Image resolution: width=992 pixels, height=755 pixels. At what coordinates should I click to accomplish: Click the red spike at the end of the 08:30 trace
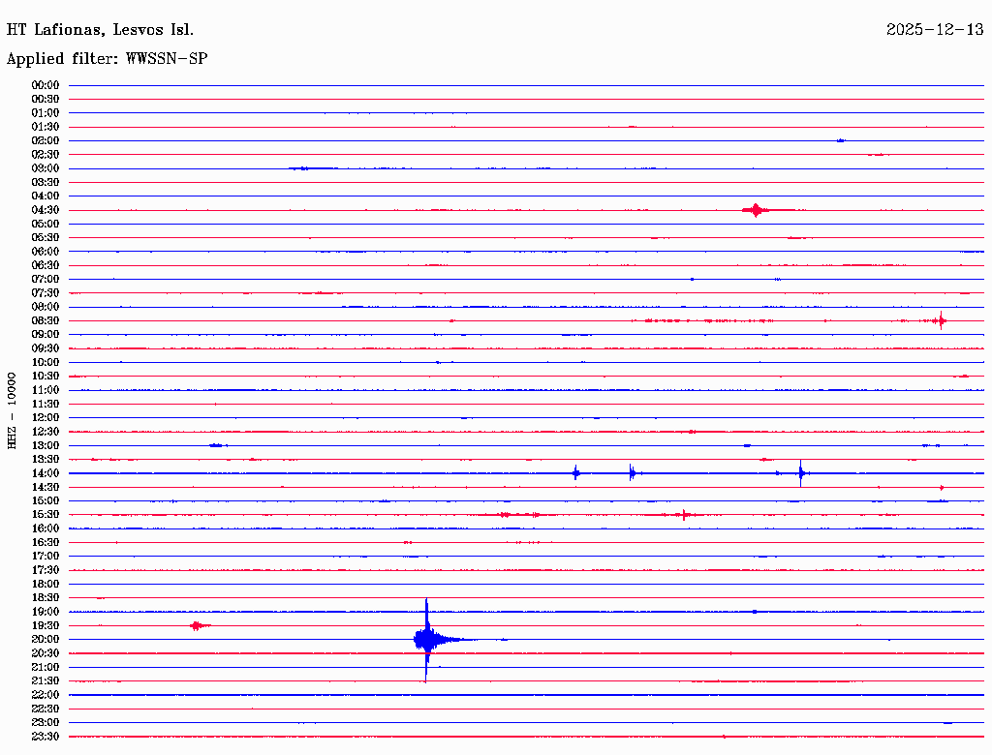click(x=941, y=320)
